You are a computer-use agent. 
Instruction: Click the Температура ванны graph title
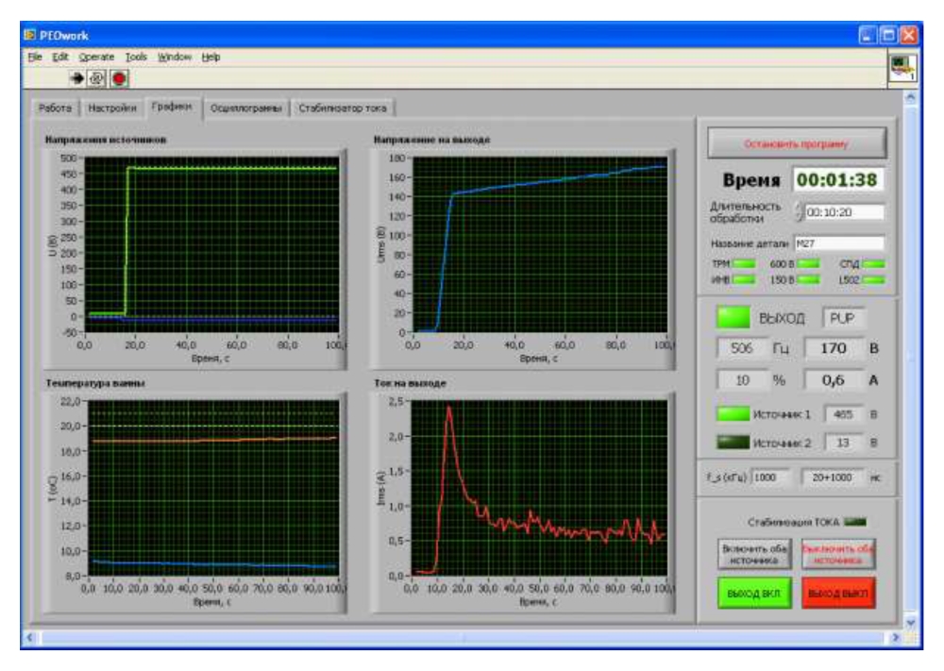coord(95,383)
